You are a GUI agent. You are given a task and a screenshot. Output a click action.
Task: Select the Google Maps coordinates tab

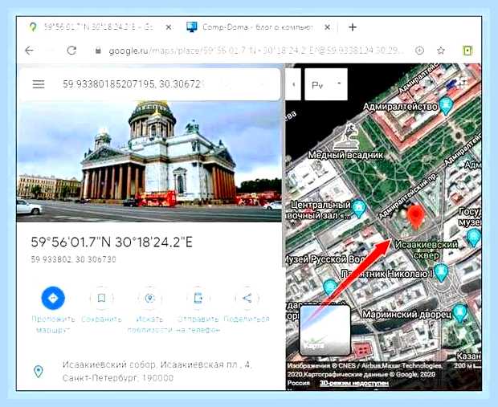[x=99, y=27]
